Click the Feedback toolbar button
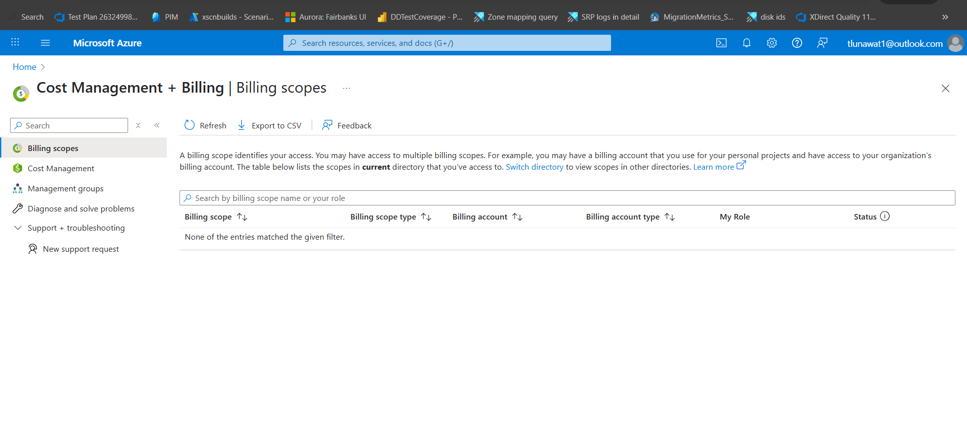The height and width of the screenshot is (433, 967). point(347,125)
